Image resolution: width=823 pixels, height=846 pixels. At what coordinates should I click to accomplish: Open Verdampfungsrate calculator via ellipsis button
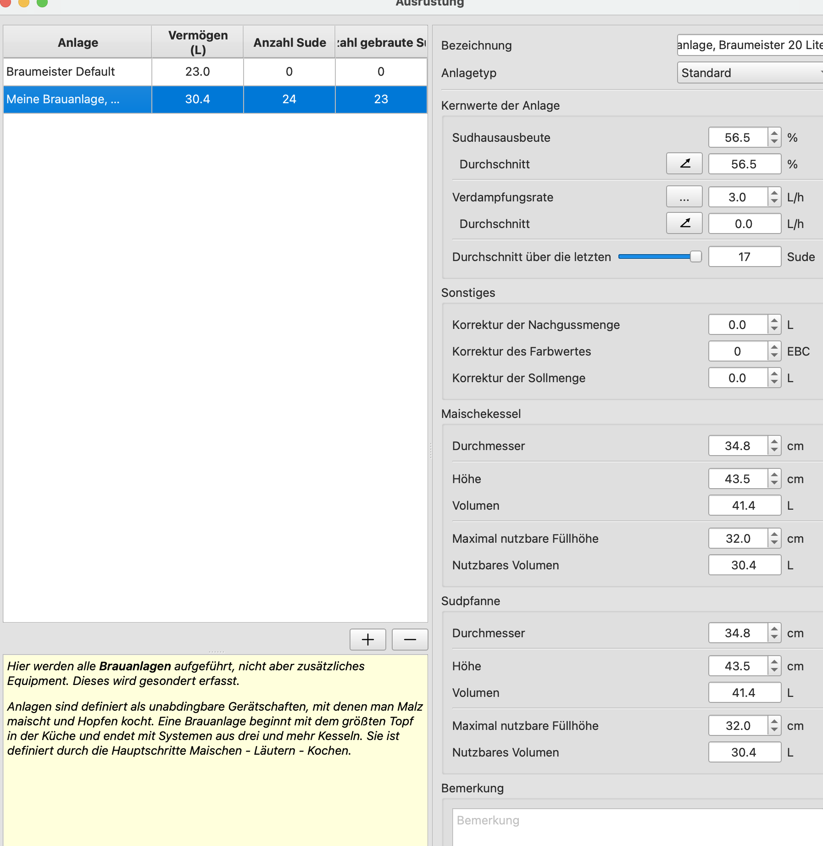coord(684,197)
